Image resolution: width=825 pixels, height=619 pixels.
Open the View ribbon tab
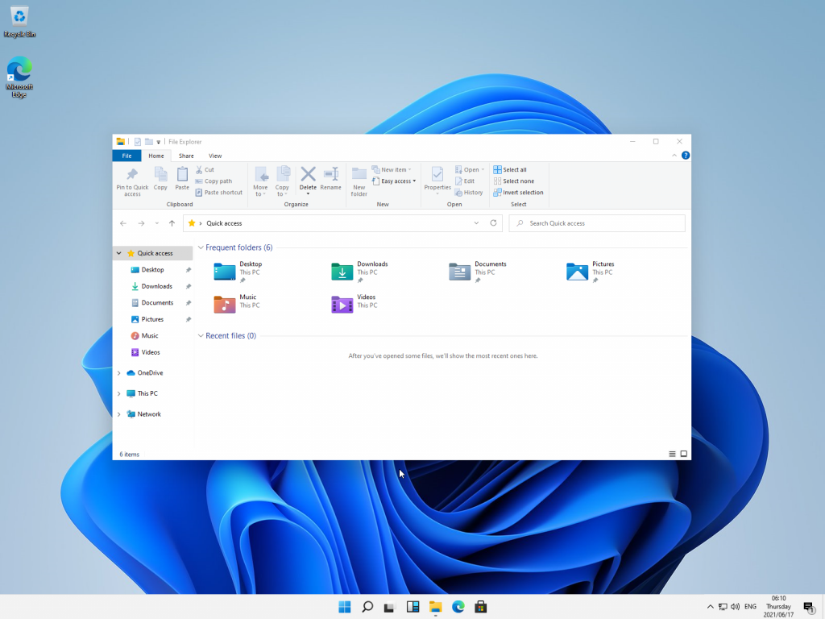pyautogui.click(x=215, y=156)
